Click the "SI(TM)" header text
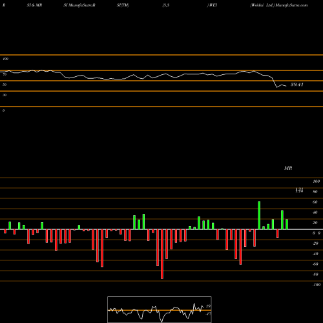The image size is (323, 323). [123, 5]
